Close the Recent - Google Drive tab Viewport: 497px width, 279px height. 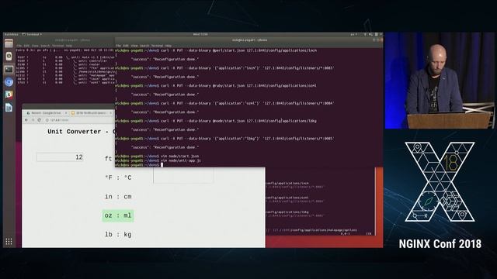click(x=66, y=113)
